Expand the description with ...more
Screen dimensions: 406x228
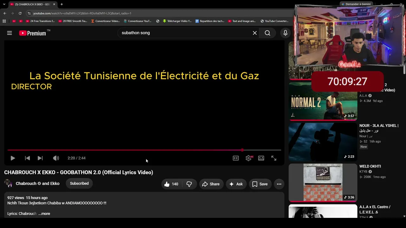[x=44, y=214]
